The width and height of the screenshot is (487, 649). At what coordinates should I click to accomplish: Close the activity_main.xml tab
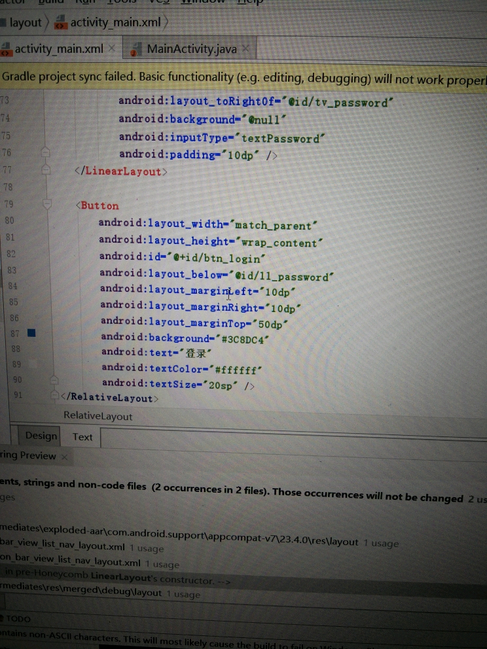click(x=112, y=48)
